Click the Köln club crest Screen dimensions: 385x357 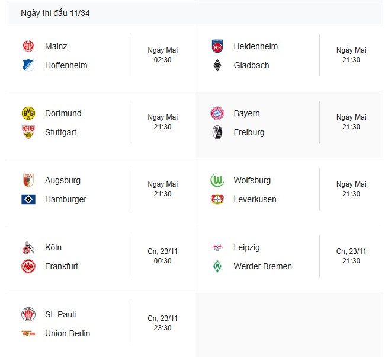28,247
